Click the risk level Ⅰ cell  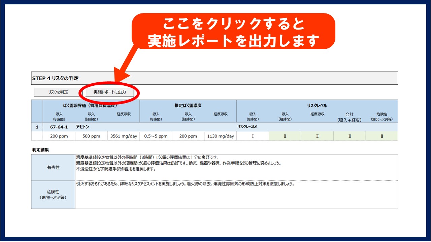click(x=253, y=136)
